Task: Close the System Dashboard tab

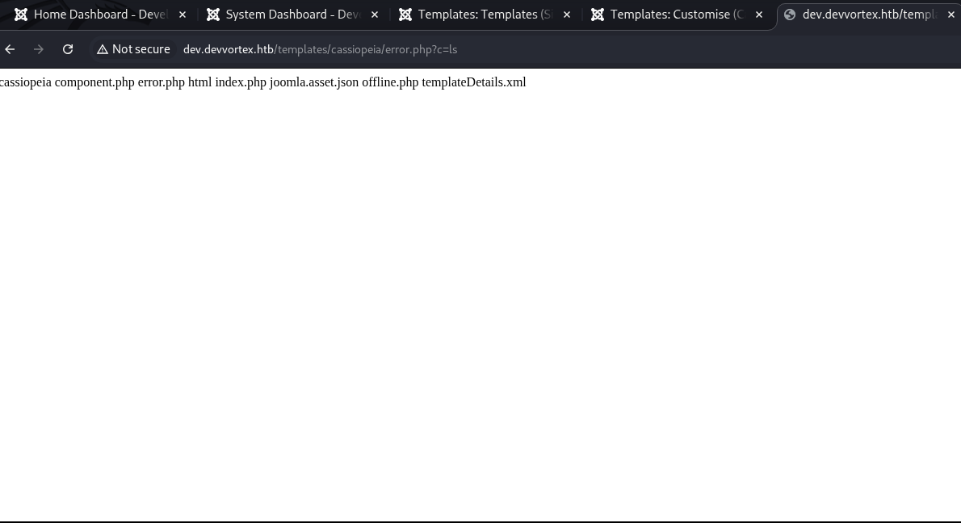Action: click(375, 15)
